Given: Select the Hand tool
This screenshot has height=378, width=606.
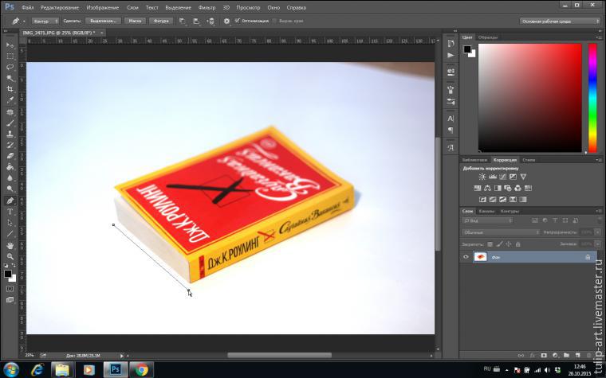Looking at the screenshot, I should (x=10, y=245).
